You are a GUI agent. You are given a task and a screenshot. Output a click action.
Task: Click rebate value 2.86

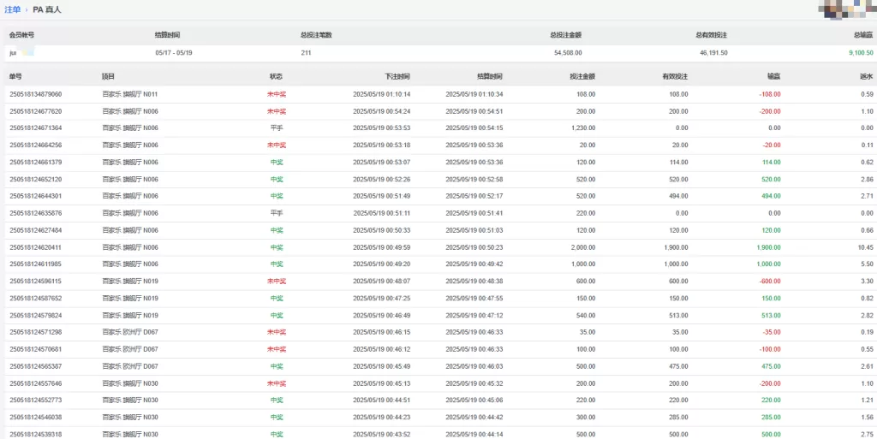[x=867, y=180]
